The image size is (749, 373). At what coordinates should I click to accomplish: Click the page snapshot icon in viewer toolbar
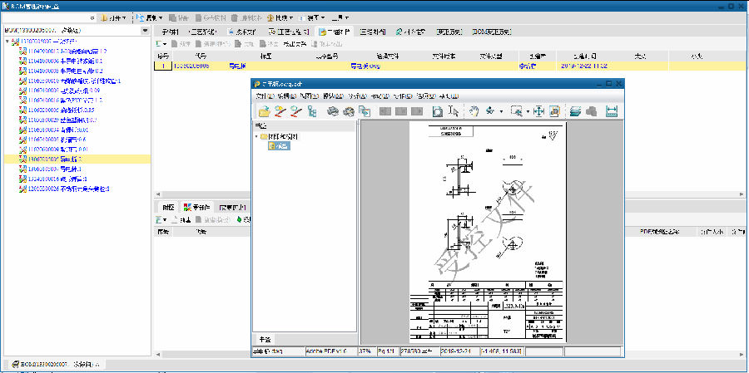click(x=438, y=111)
